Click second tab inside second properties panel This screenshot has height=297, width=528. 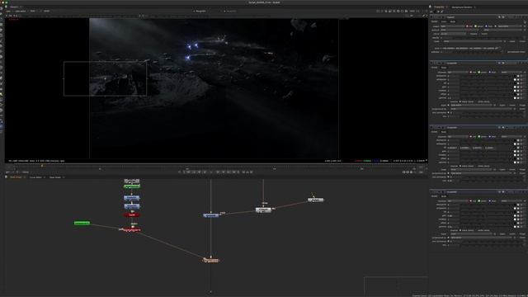click(x=444, y=68)
